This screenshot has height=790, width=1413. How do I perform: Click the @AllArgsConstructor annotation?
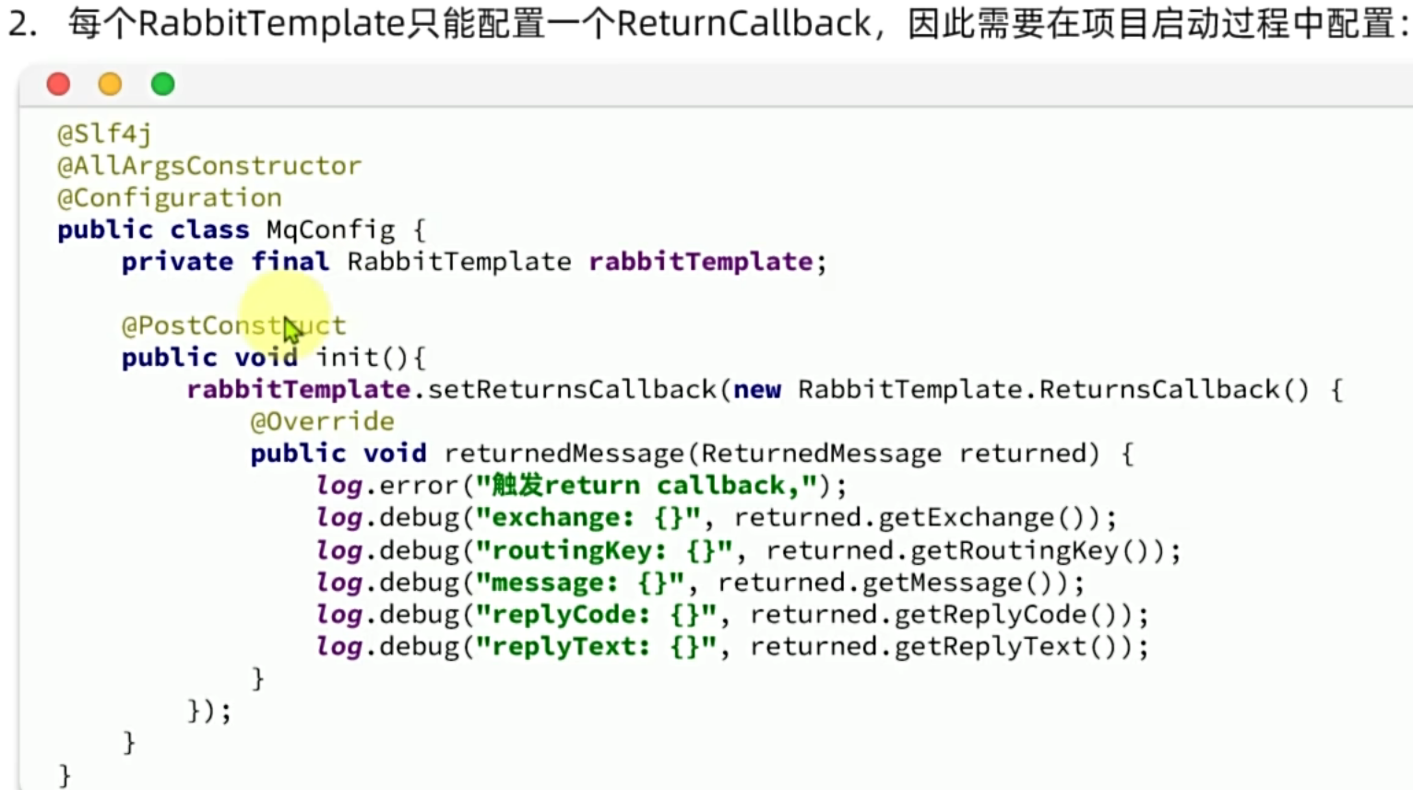pos(209,166)
